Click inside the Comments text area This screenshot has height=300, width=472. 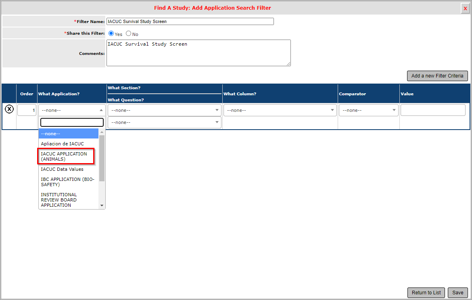198,53
